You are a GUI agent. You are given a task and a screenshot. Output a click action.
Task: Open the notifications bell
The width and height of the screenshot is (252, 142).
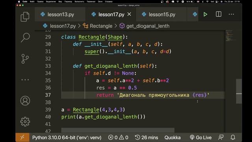pyautogui.click(x=233, y=137)
